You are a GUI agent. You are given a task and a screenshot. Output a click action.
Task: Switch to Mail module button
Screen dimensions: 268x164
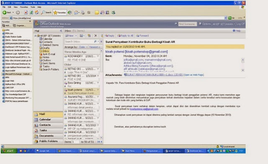48,114
